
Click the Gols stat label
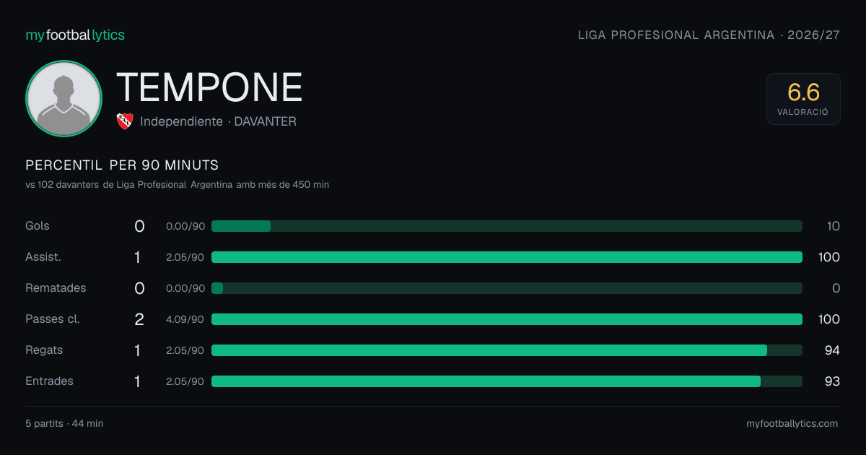38,226
